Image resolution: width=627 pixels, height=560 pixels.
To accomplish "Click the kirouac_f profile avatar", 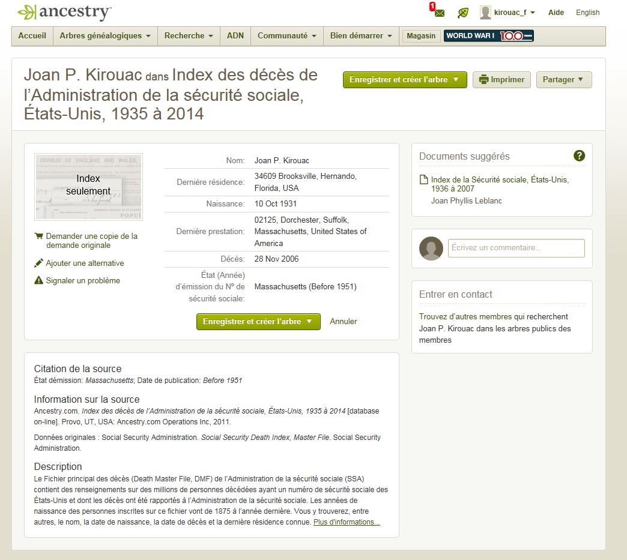I will point(485,13).
